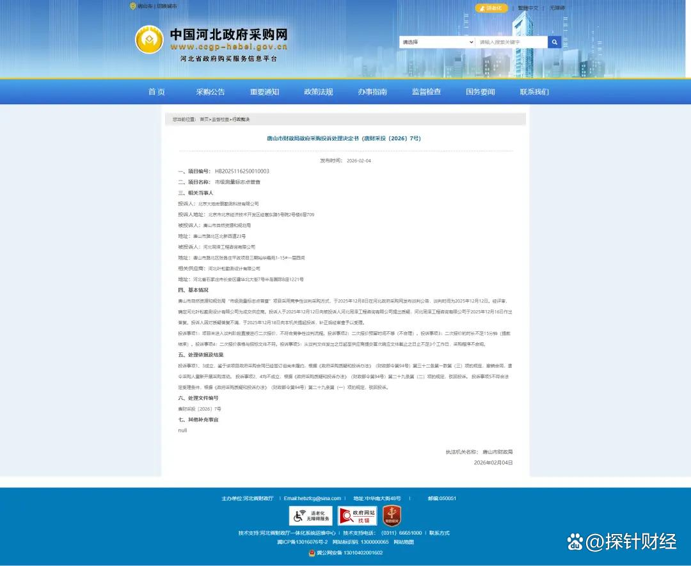
Task: Open the 联系方式 footer link
Action: pyautogui.click(x=440, y=533)
